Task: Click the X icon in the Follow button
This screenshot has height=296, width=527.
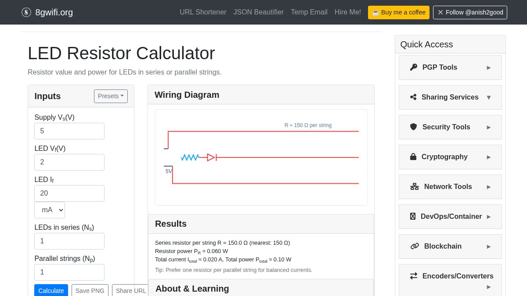Action: pos(440,12)
